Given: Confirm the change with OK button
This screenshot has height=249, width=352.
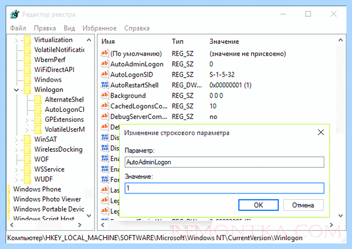Looking at the screenshot, I should 258,205.
